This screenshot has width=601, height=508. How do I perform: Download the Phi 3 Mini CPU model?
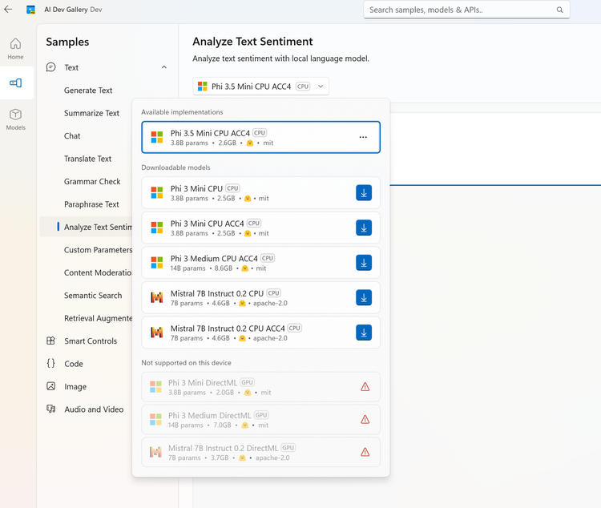[364, 193]
